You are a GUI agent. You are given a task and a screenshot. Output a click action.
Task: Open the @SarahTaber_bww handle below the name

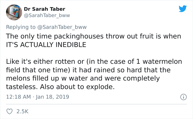coord(47,15)
